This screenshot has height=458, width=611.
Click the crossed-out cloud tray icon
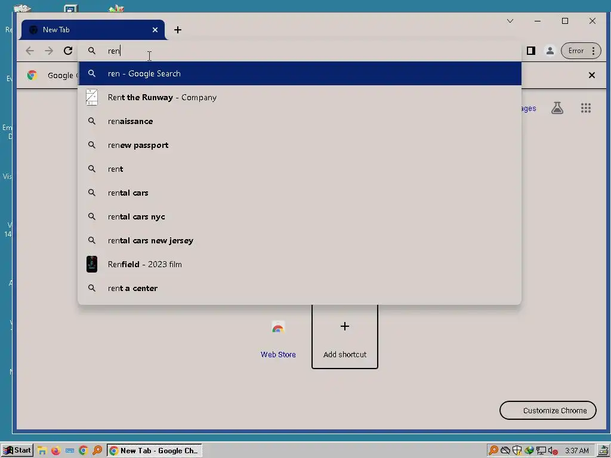coord(505,451)
